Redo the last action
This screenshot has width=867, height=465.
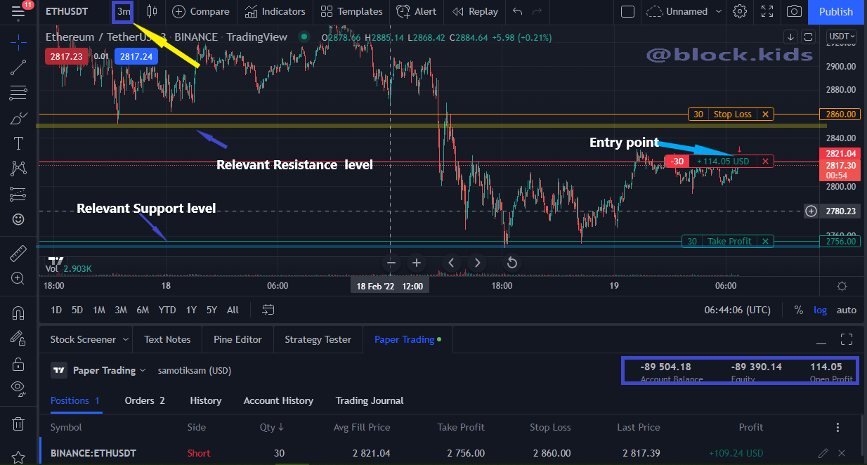tap(537, 11)
